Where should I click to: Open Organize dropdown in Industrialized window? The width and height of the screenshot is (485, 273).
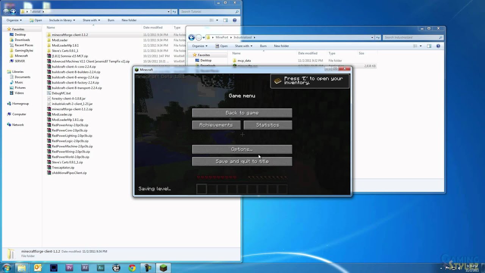[200, 46]
